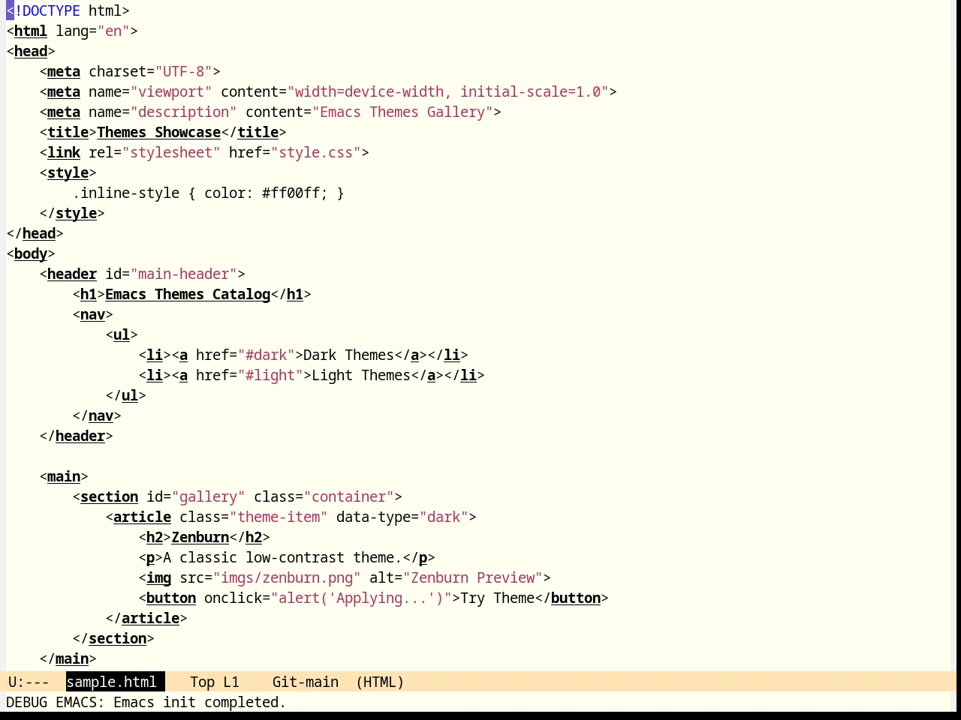This screenshot has height=720, width=961.
Task: Click the opening style tag
Action: [x=68, y=172]
